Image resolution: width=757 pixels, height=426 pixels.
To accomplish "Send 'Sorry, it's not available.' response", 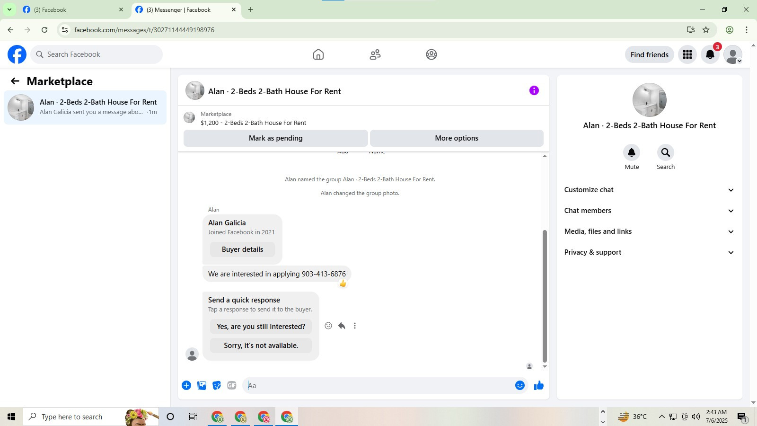I will click(261, 346).
